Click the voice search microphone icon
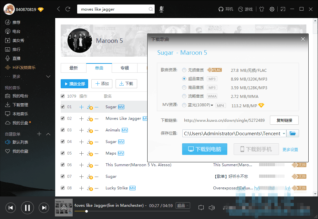This screenshot has width=318, height=219. tap(161, 9)
